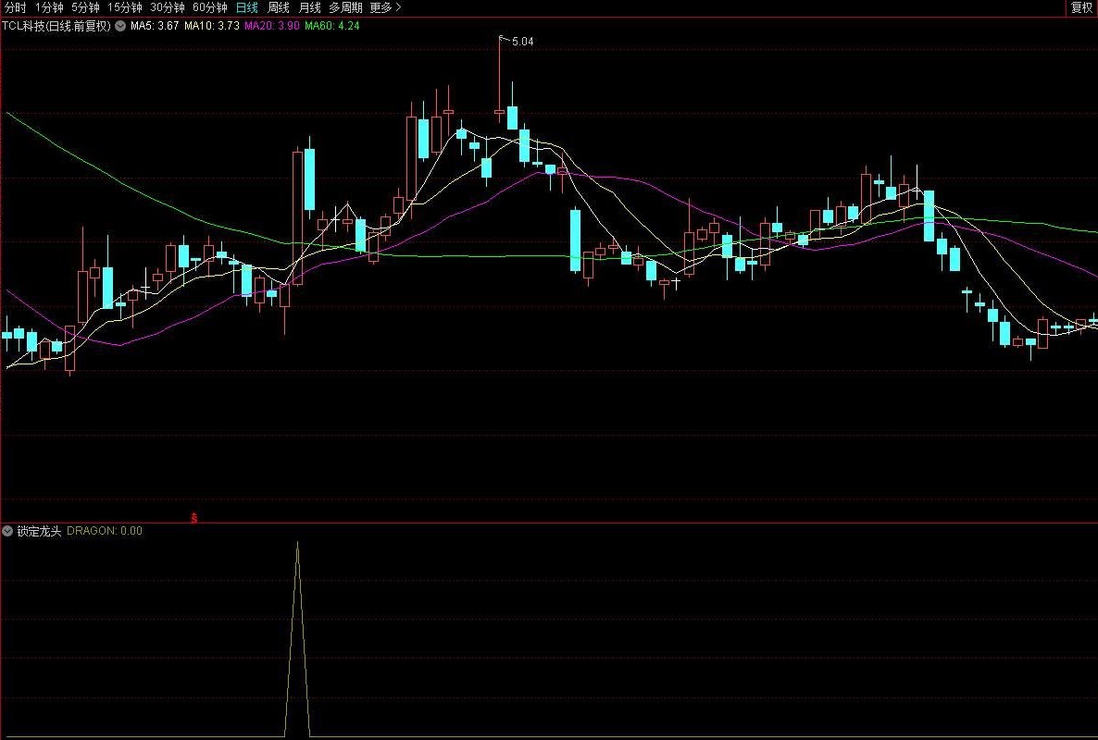Image resolution: width=1098 pixels, height=740 pixels.
Task: Click the red S signal marker
Action: click(194, 518)
